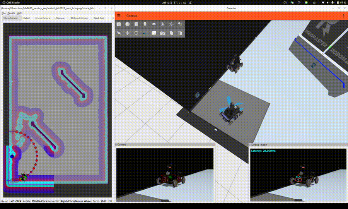348x209 pixels.
Task: Add a directional light in Gazebo
Action: pos(171,24)
